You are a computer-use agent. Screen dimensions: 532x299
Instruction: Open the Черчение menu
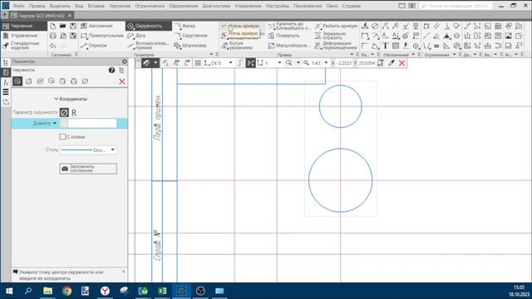[x=120, y=6]
